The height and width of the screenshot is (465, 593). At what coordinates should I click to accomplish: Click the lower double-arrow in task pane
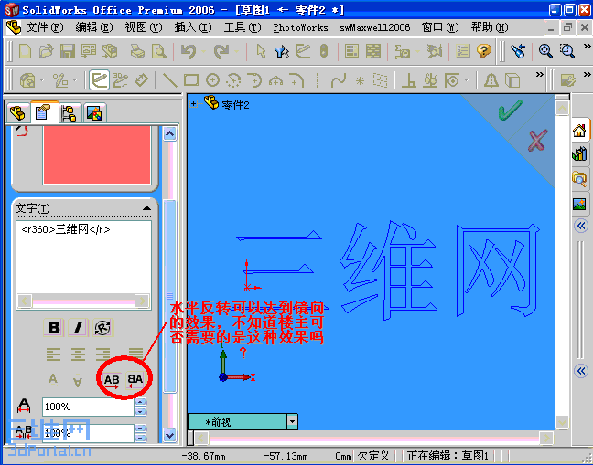pyautogui.click(x=581, y=371)
